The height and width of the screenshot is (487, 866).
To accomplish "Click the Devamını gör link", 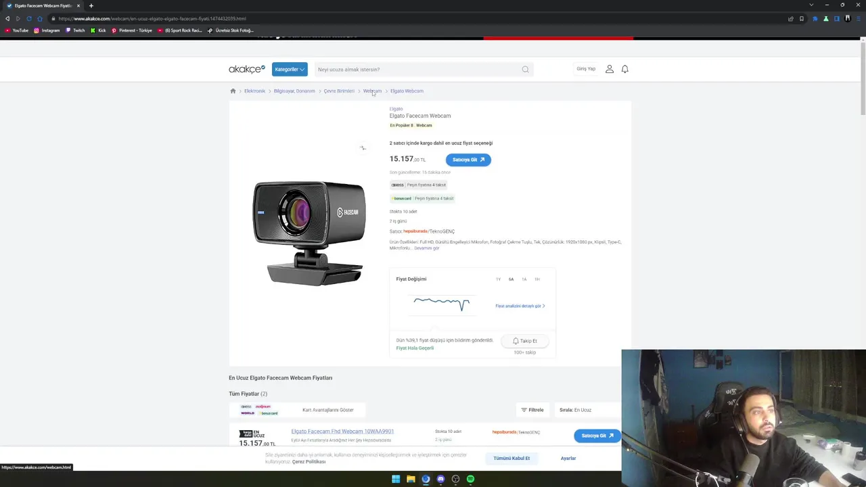I will coord(426,248).
